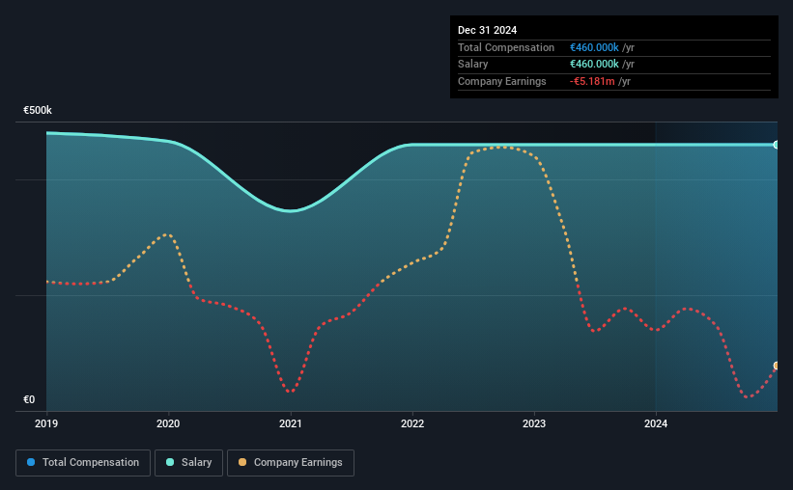Click the Total Compensation tooltip row label
Viewport: 793px width, 490px height.
click(506, 47)
